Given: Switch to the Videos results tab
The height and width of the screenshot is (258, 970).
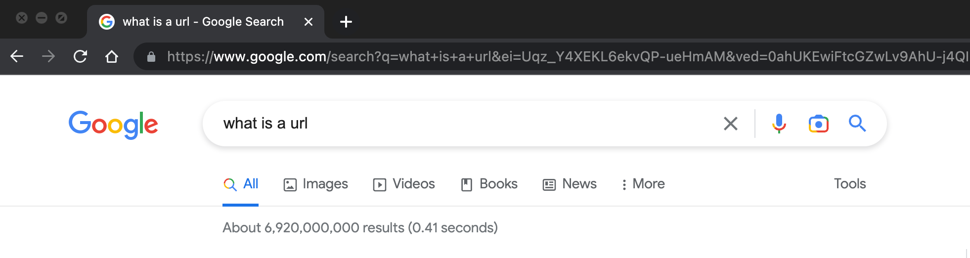Looking at the screenshot, I should click(x=404, y=184).
